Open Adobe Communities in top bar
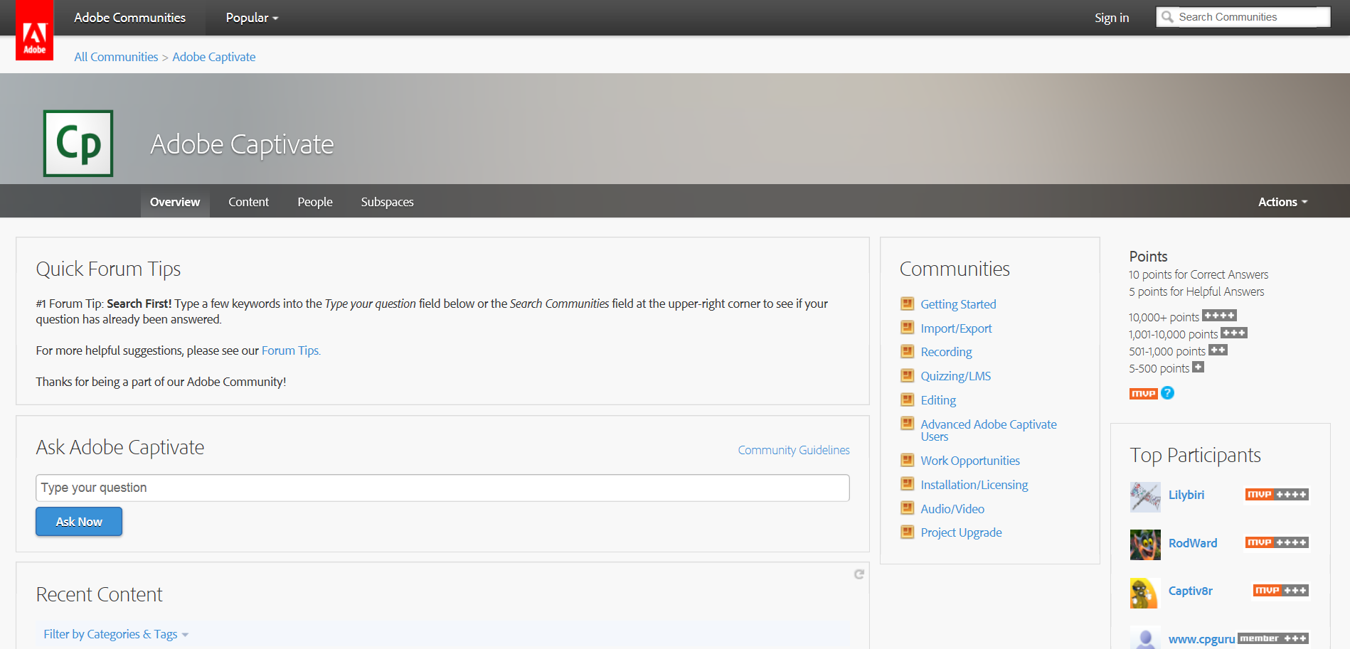 pyautogui.click(x=129, y=18)
